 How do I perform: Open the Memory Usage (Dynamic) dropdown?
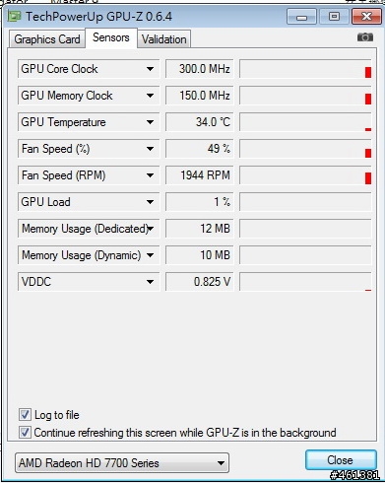coord(150,255)
